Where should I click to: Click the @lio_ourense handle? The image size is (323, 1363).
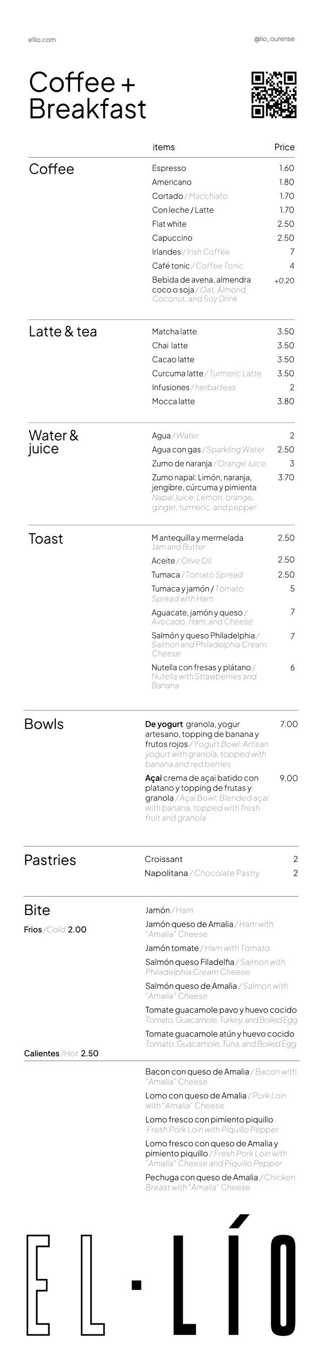[x=274, y=39]
